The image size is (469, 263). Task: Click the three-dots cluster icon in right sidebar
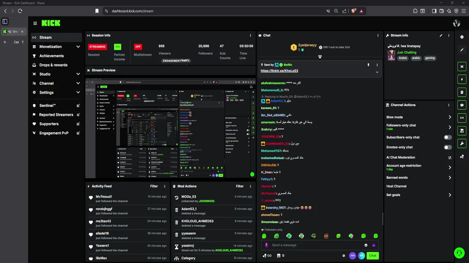click(x=462, y=156)
